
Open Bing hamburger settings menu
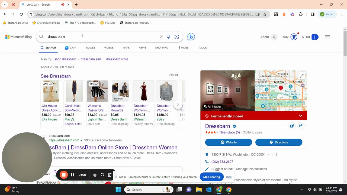pyautogui.click(x=327, y=37)
